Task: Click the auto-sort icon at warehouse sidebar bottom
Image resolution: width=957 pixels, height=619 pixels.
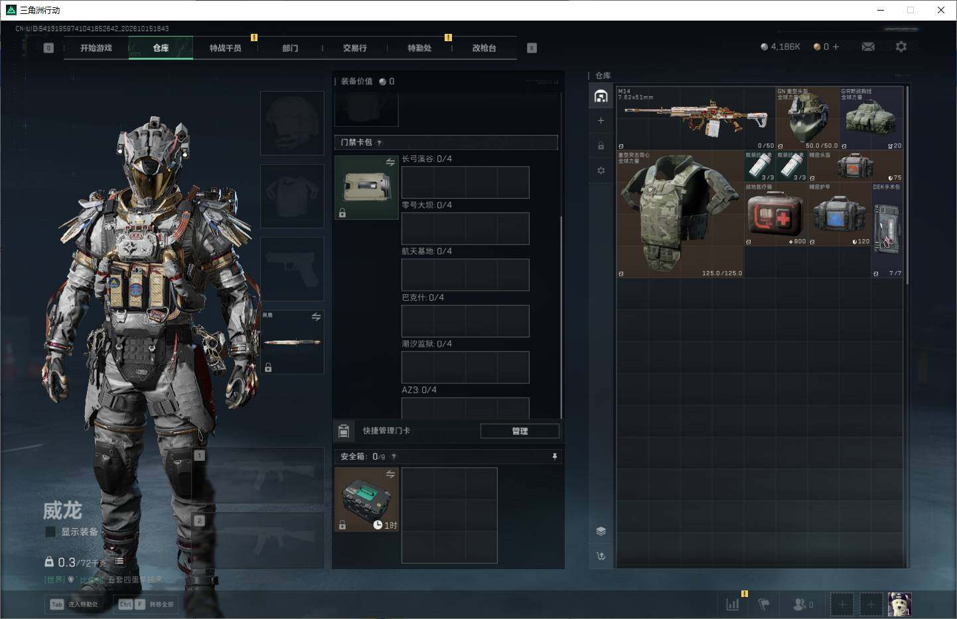Action: [x=601, y=557]
